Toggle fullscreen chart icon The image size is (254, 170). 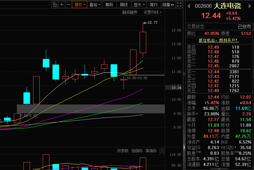click(x=179, y=5)
